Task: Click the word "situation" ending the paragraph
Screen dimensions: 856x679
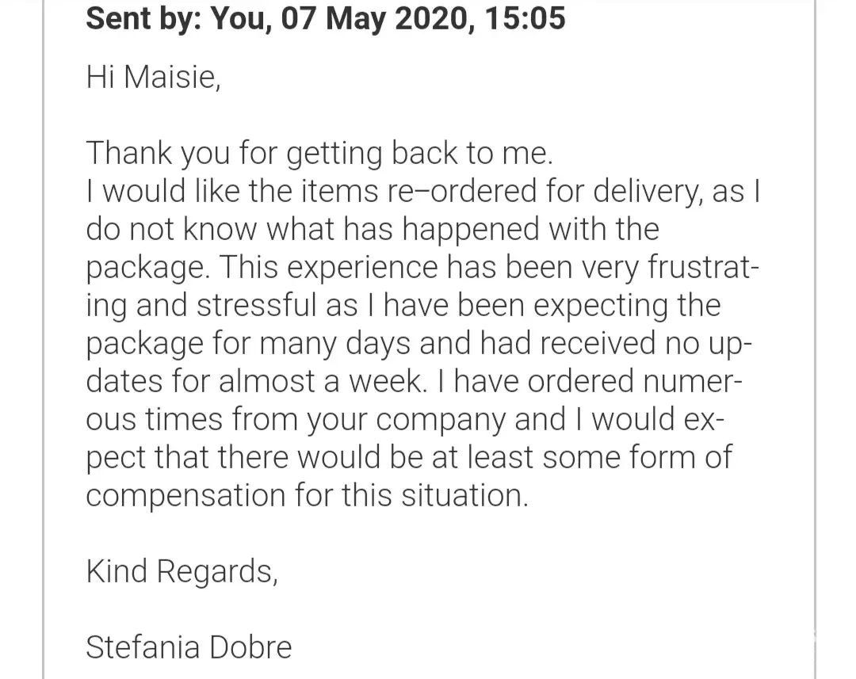Action: [x=463, y=496]
